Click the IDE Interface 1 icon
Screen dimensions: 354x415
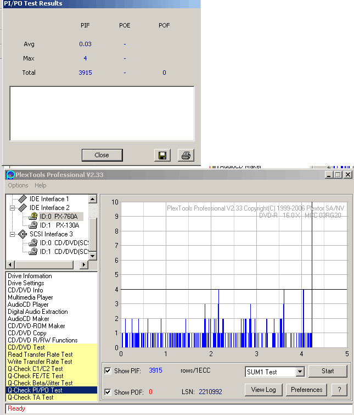tap(22, 199)
